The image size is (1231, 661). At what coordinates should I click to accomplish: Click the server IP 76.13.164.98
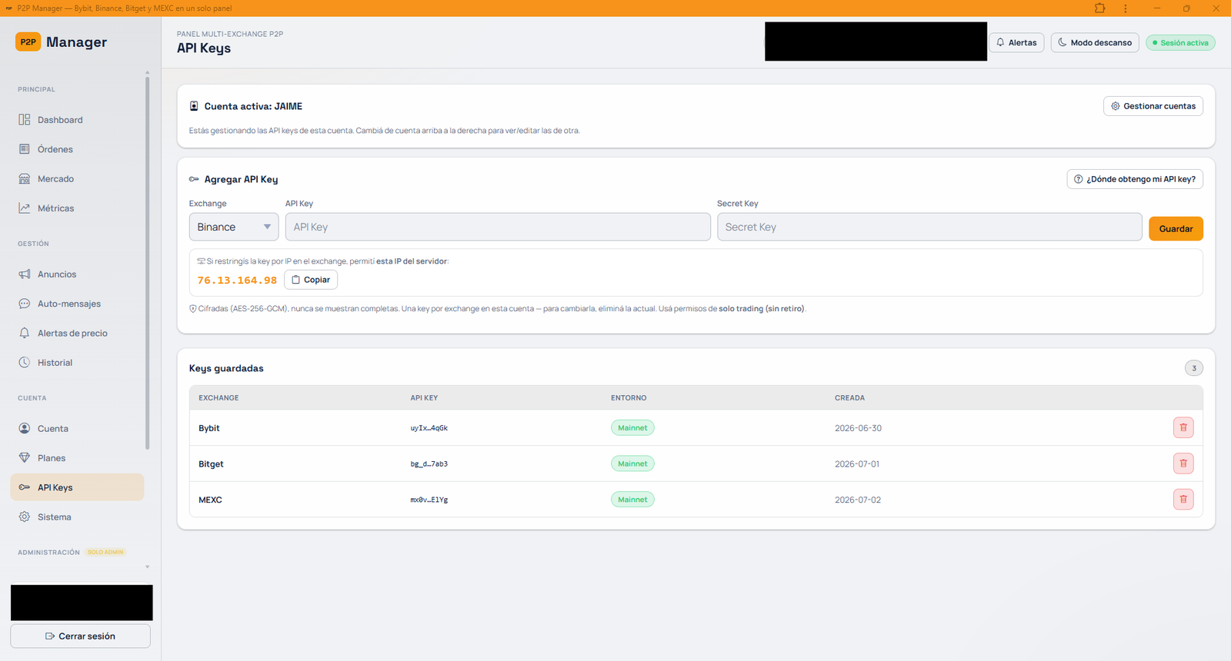[x=237, y=281]
